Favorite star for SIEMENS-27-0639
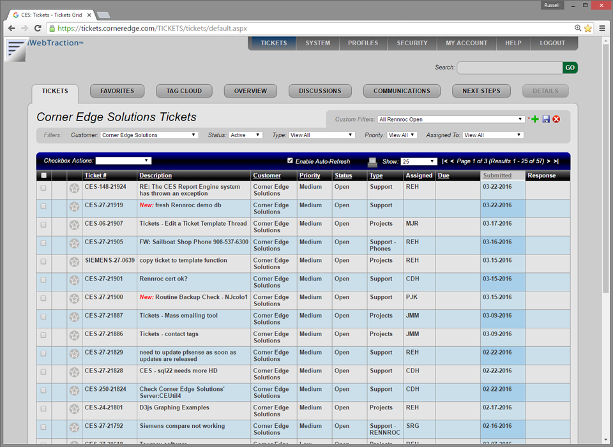Image resolution: width=613 pixels, height=447 pixels. point(74,262)
